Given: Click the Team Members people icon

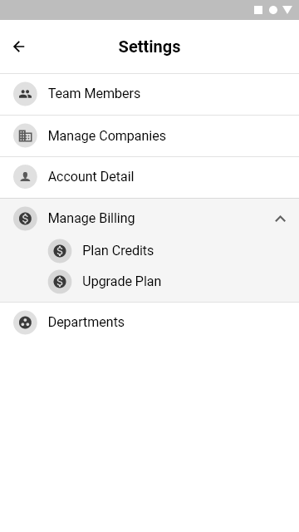Looking at the screenshot, I should 25,94.
